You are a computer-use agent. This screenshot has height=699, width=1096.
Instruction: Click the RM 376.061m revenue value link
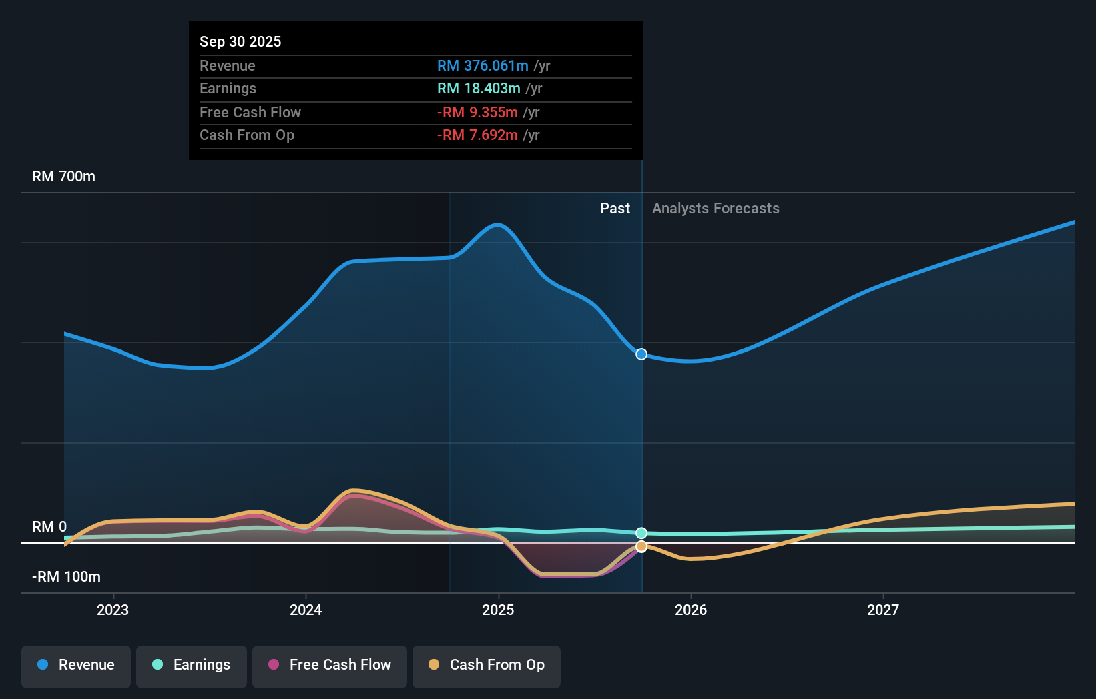(x=482, y=66)
